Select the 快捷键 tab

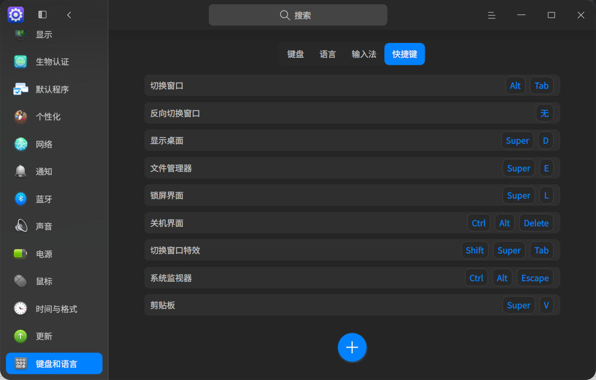(x=405, y=54)
